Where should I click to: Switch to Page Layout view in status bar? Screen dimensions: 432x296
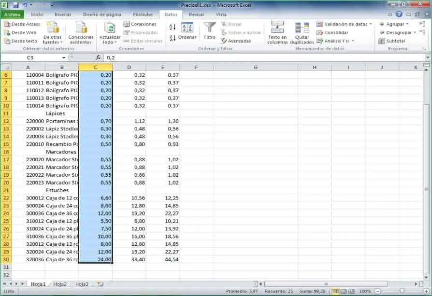coord(344,292)
